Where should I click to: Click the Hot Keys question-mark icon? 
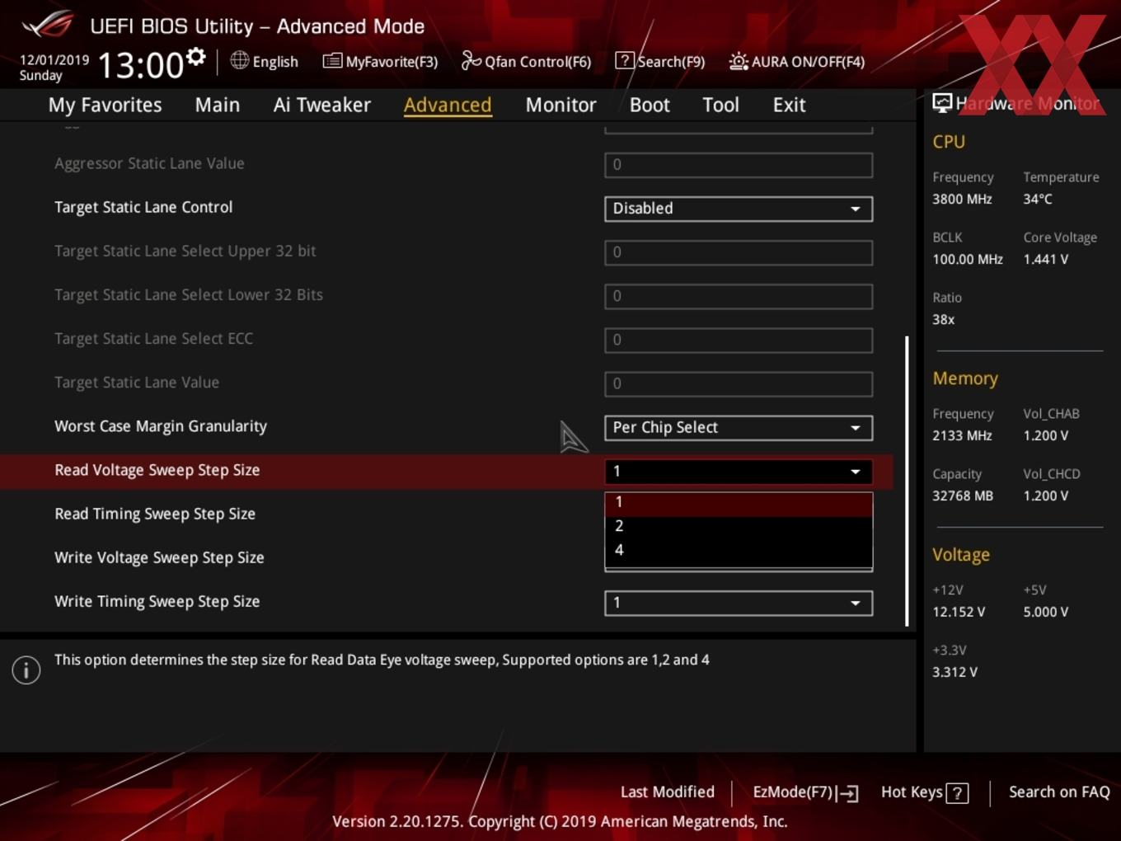pyautogui.click(x=957, y=793)
